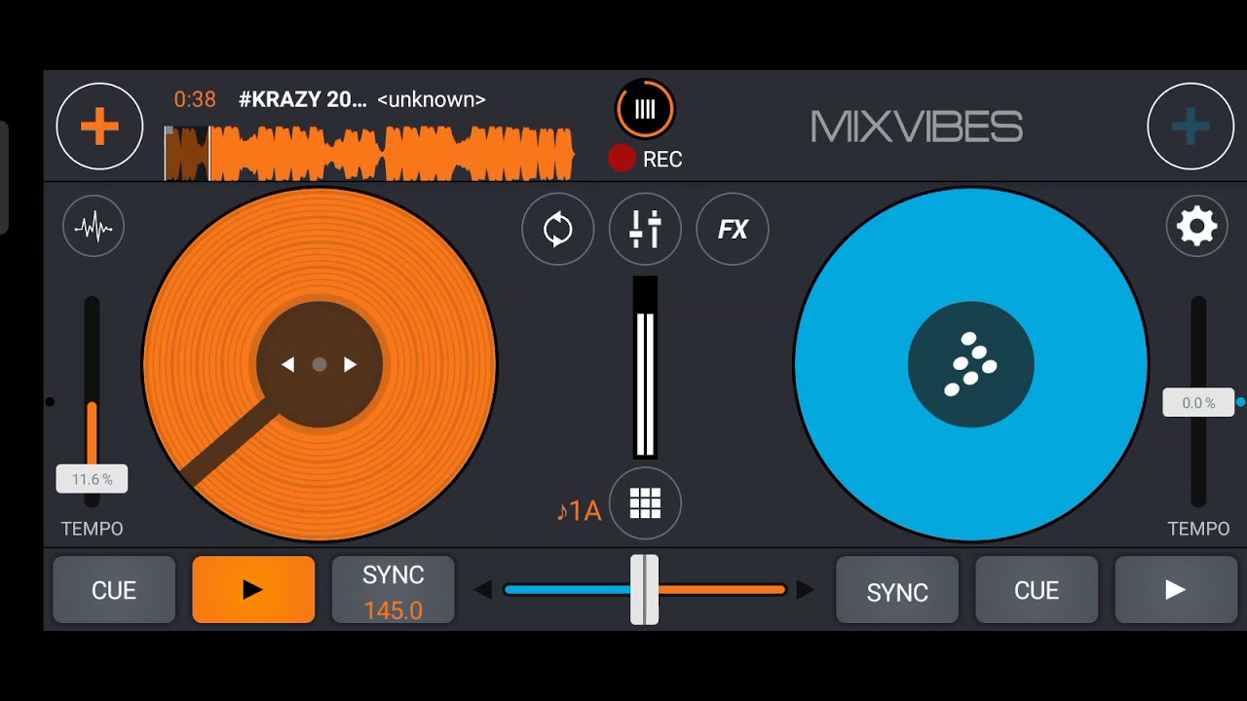Move crossfader left with the left arrow

click(482, 590)
